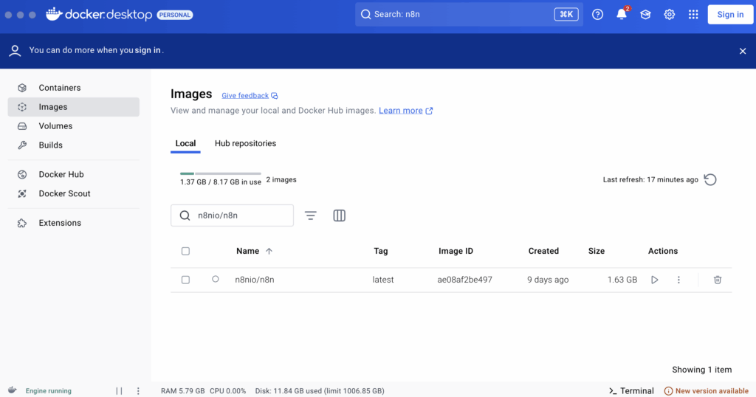Sort by Tag column header
756x397 pixels.
click(381, 251)
